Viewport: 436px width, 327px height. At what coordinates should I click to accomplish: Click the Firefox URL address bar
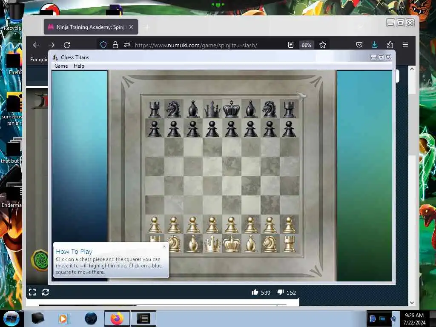coord(196,45)
